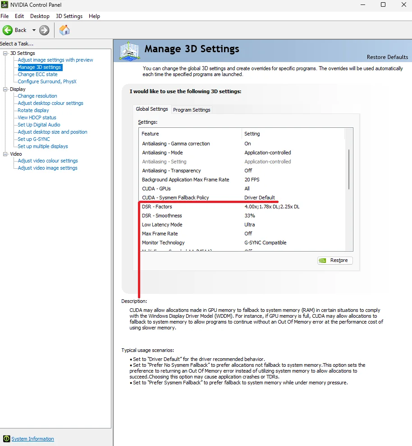Collapse the Display tree node
The height and width of the screenshot is (446, 412).
pos(5,89)
